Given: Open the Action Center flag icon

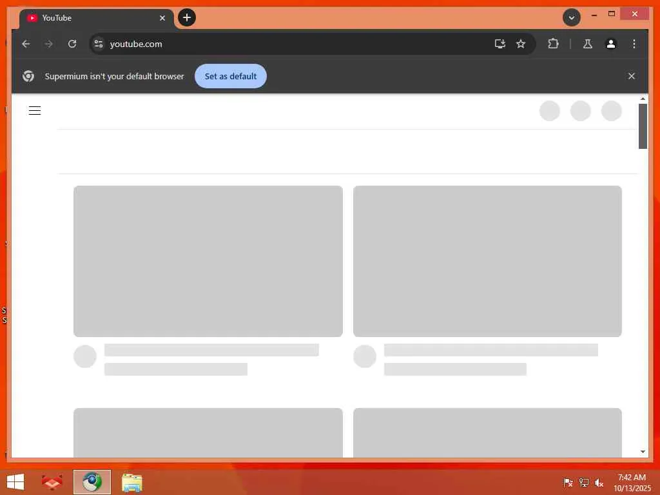Looking at the screenshot, I should point(568,482).
